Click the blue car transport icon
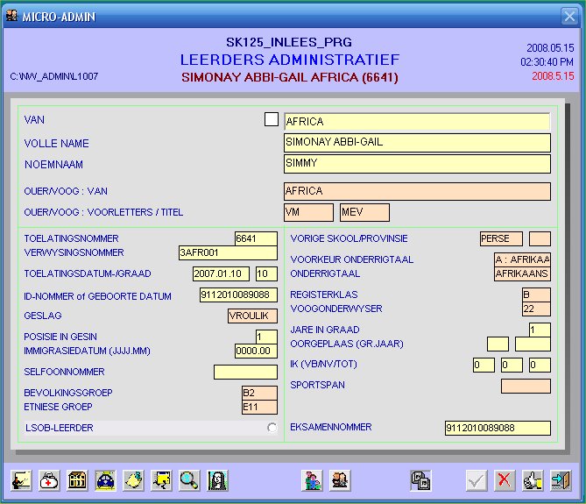Image resolution: width=586 pixels, height=504 pixels. click(105, 479)
